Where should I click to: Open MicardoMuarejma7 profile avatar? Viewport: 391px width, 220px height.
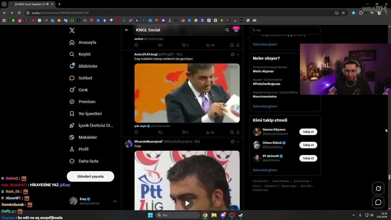point(129,144)
